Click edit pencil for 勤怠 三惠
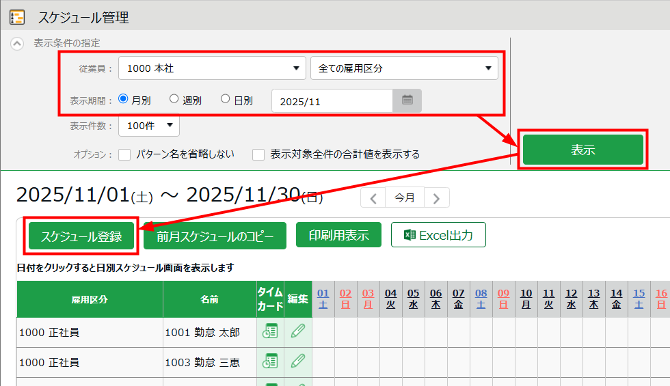Viewport: 670px width, 386px height. click(298, 362)
